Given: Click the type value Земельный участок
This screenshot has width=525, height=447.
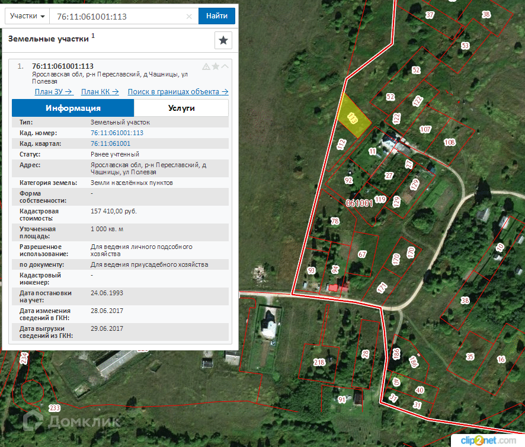Looking at the screenshot, I should tap(120, 122).
